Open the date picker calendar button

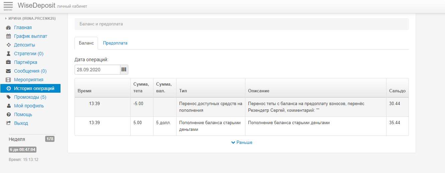pyautogui.click(x=124, y=70)
